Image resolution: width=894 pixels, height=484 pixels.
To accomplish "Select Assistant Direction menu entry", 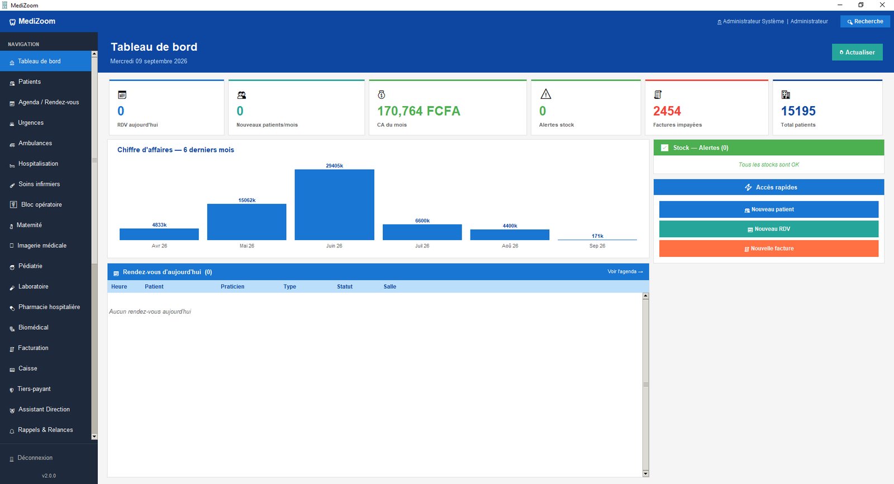I will point(45,410).
